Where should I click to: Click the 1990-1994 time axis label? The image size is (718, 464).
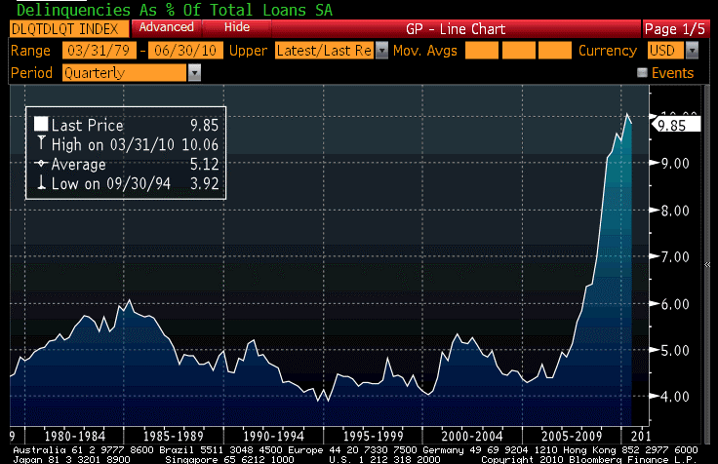[x=273, y=436]
